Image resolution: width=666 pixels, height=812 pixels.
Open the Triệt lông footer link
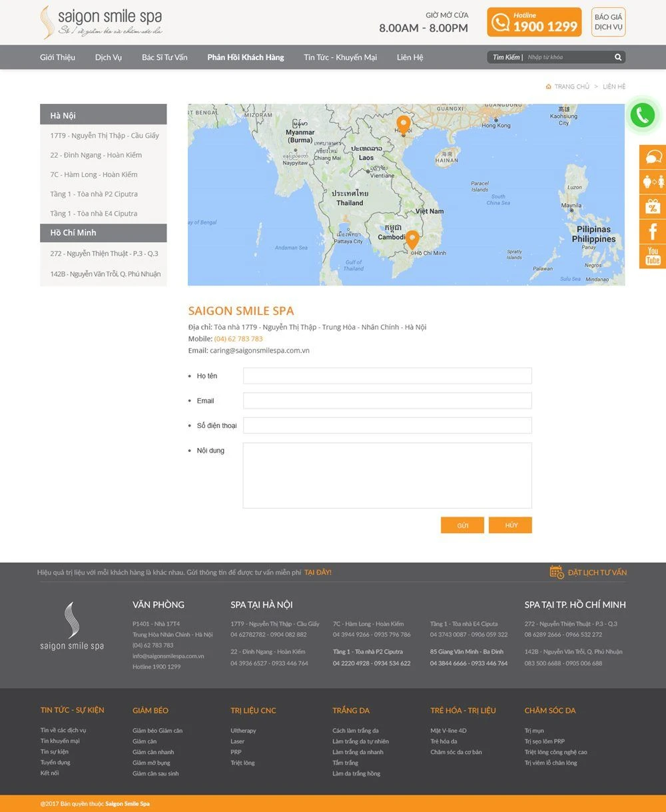242,763
